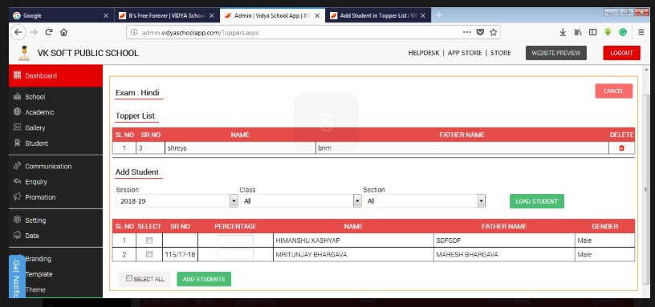This screenshot has height=307, width=655.
Task: Click the Grammarly extension icon
Action: (x=623, y=32)
